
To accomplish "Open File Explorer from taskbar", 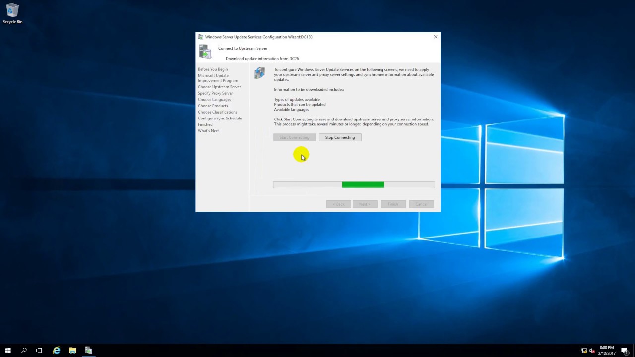I will click(72, 351).
